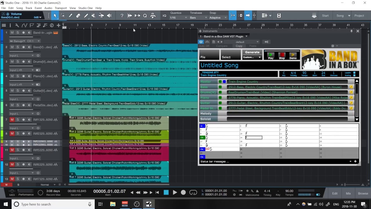
Task: Play the Band-in-a-Box song
Action: [x=270, y=55]
